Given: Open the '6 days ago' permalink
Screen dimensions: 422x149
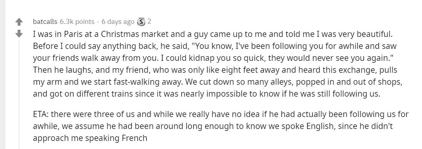Looking at the screenshot, I should (117, 22).
